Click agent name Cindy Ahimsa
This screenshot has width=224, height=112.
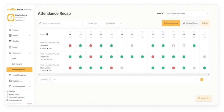(45, 68)
